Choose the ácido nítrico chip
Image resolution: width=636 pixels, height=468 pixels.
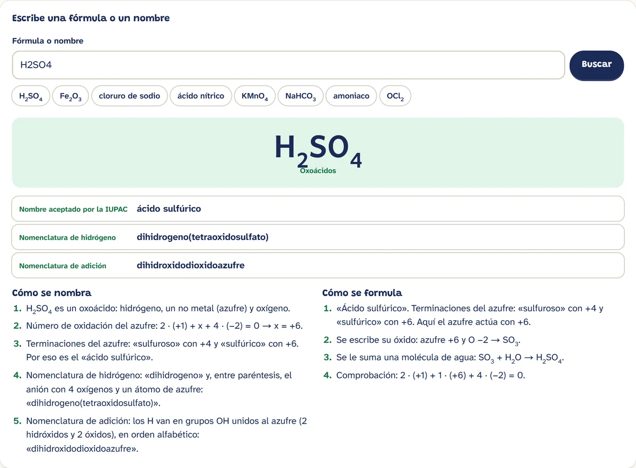click(201, 96)
